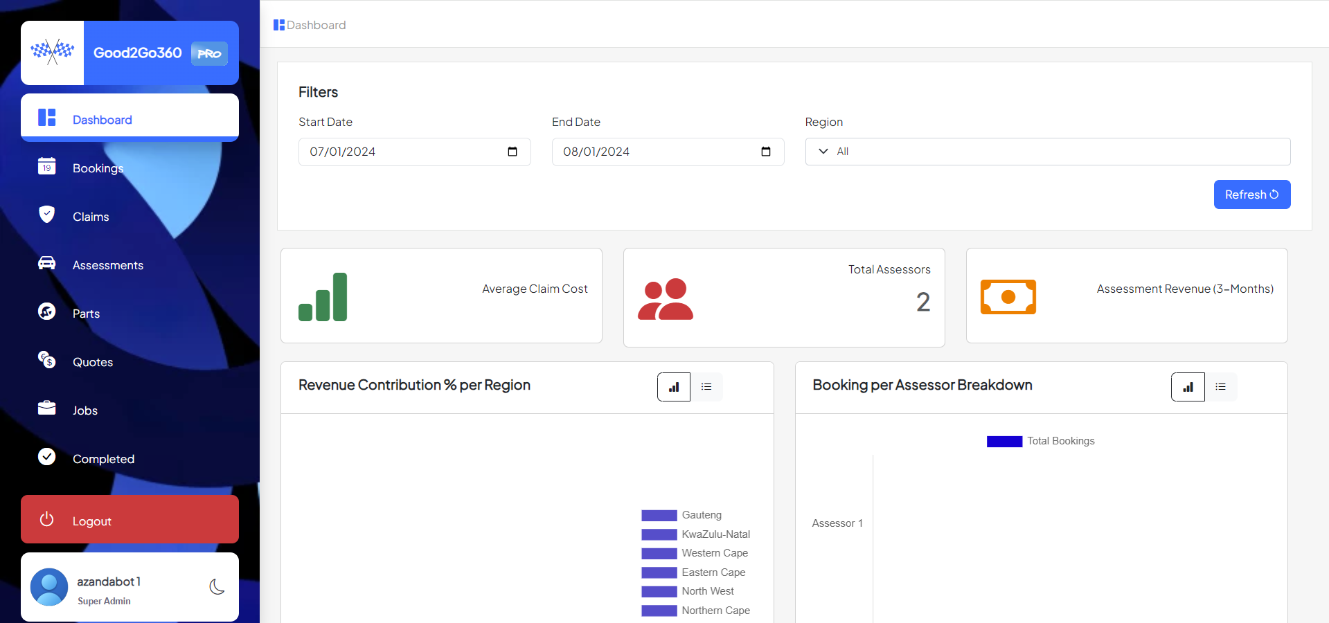Click the Start Date input field
Image resolution: width=1329 pixels, height=623 pixels.
coord(414,152)
